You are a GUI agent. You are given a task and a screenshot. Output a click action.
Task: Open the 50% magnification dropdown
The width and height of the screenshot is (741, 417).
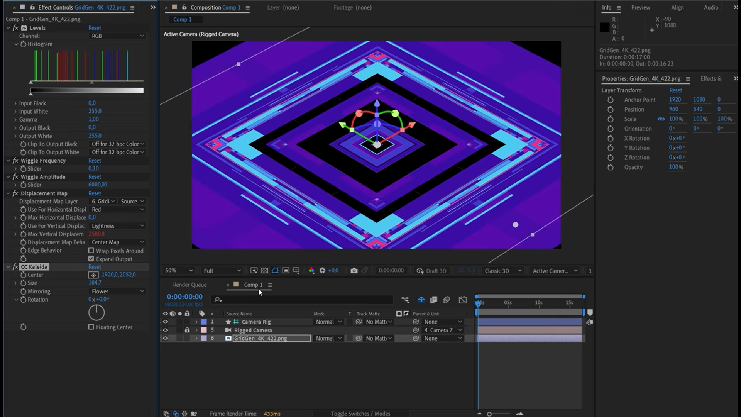179,271
